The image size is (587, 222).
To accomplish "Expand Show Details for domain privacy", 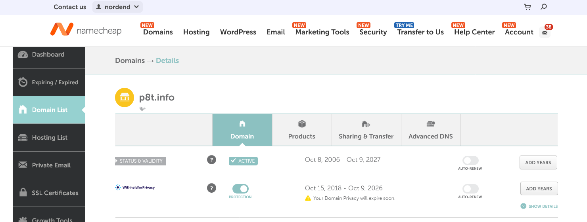I will [x=539, y=206].
